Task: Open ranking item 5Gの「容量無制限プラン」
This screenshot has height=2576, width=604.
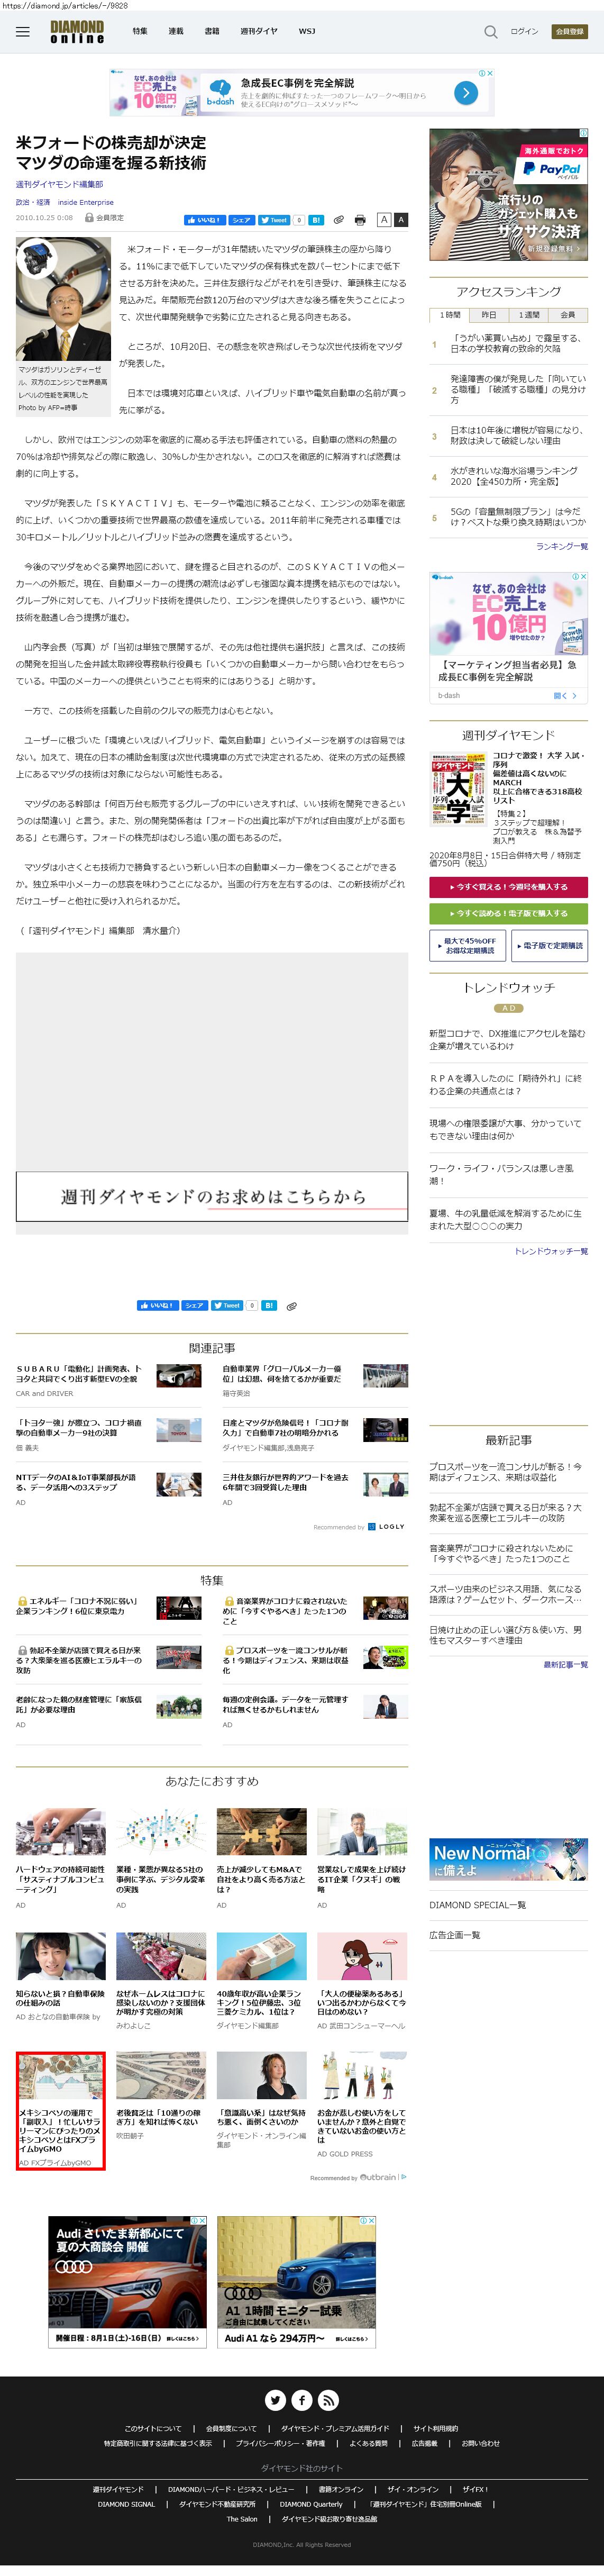Action: (x=517, y=516)
